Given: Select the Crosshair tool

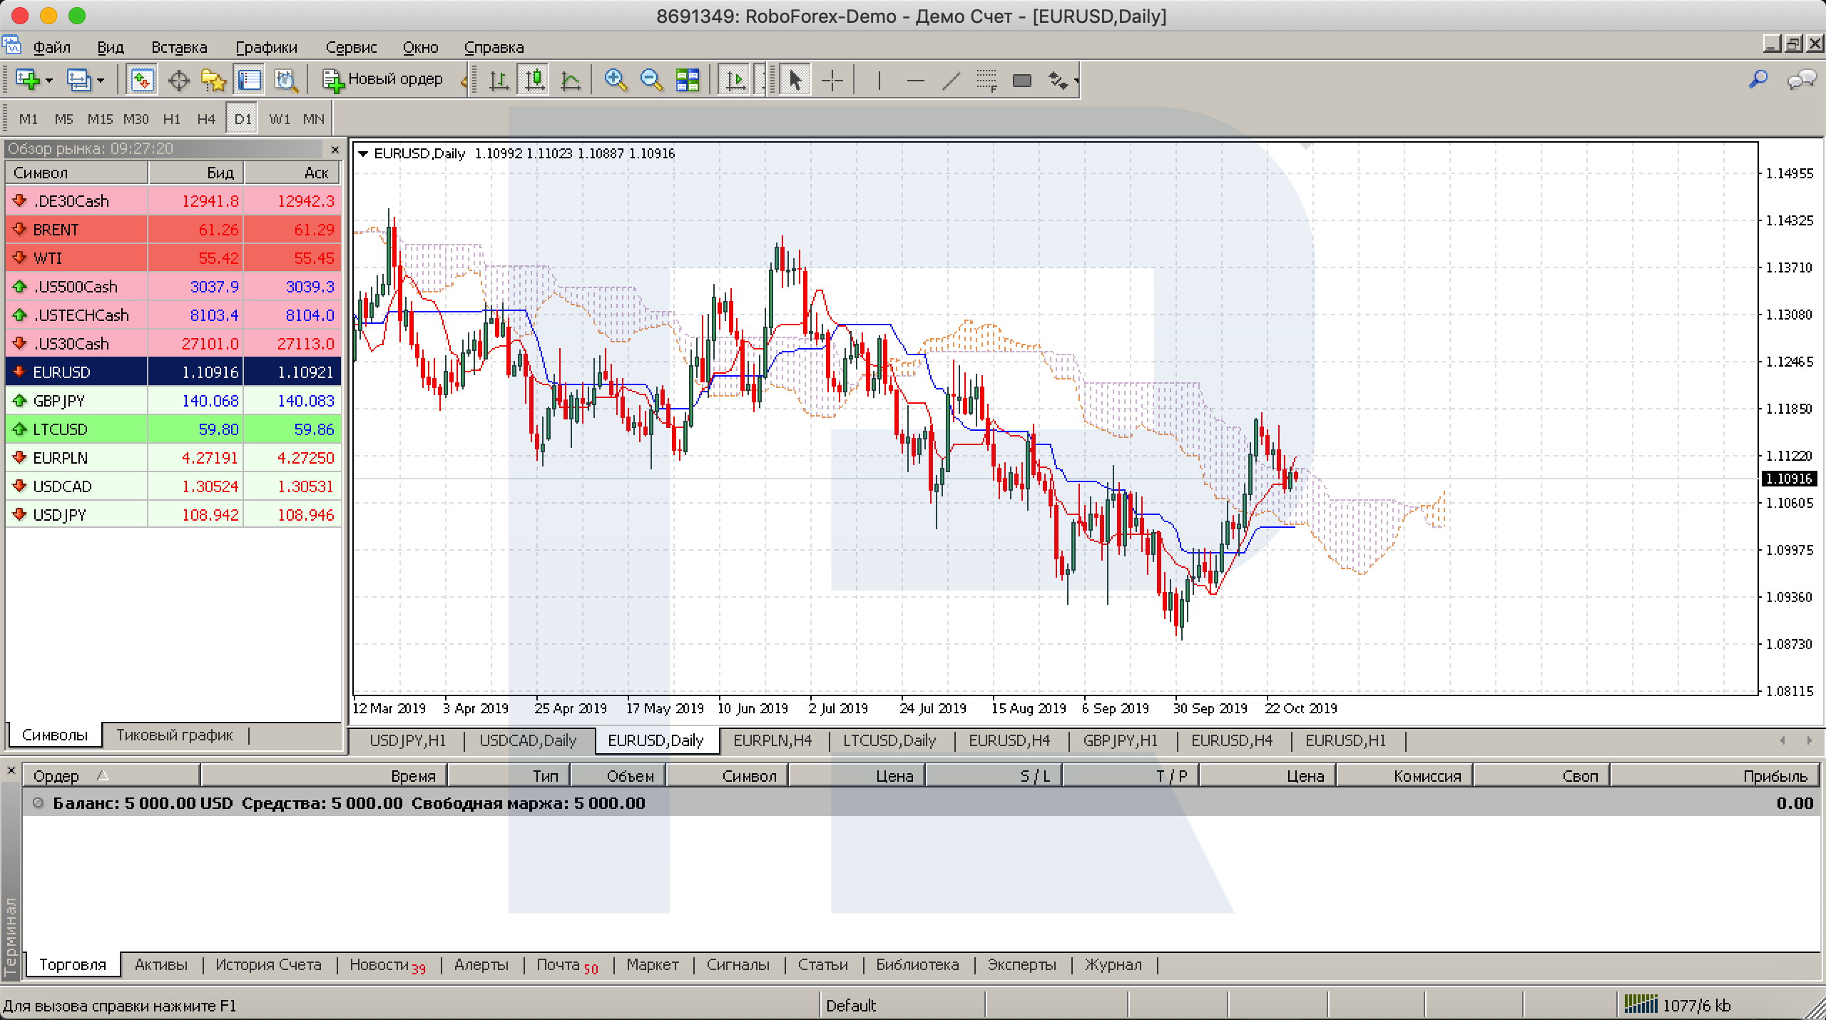Looking at the screenshot, I should (832, 80).
